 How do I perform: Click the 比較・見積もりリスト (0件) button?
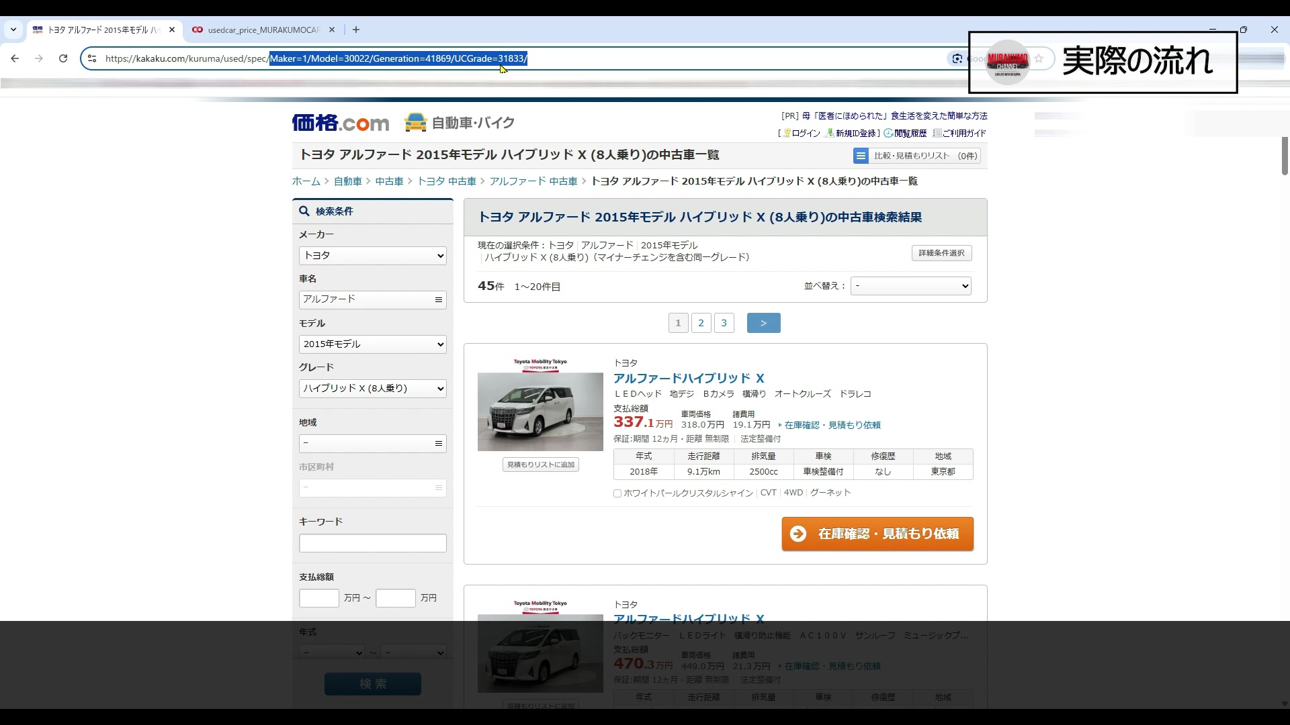pos(917,156)
